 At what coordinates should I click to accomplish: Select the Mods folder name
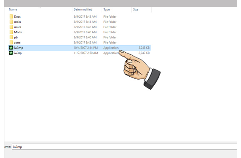18,32
